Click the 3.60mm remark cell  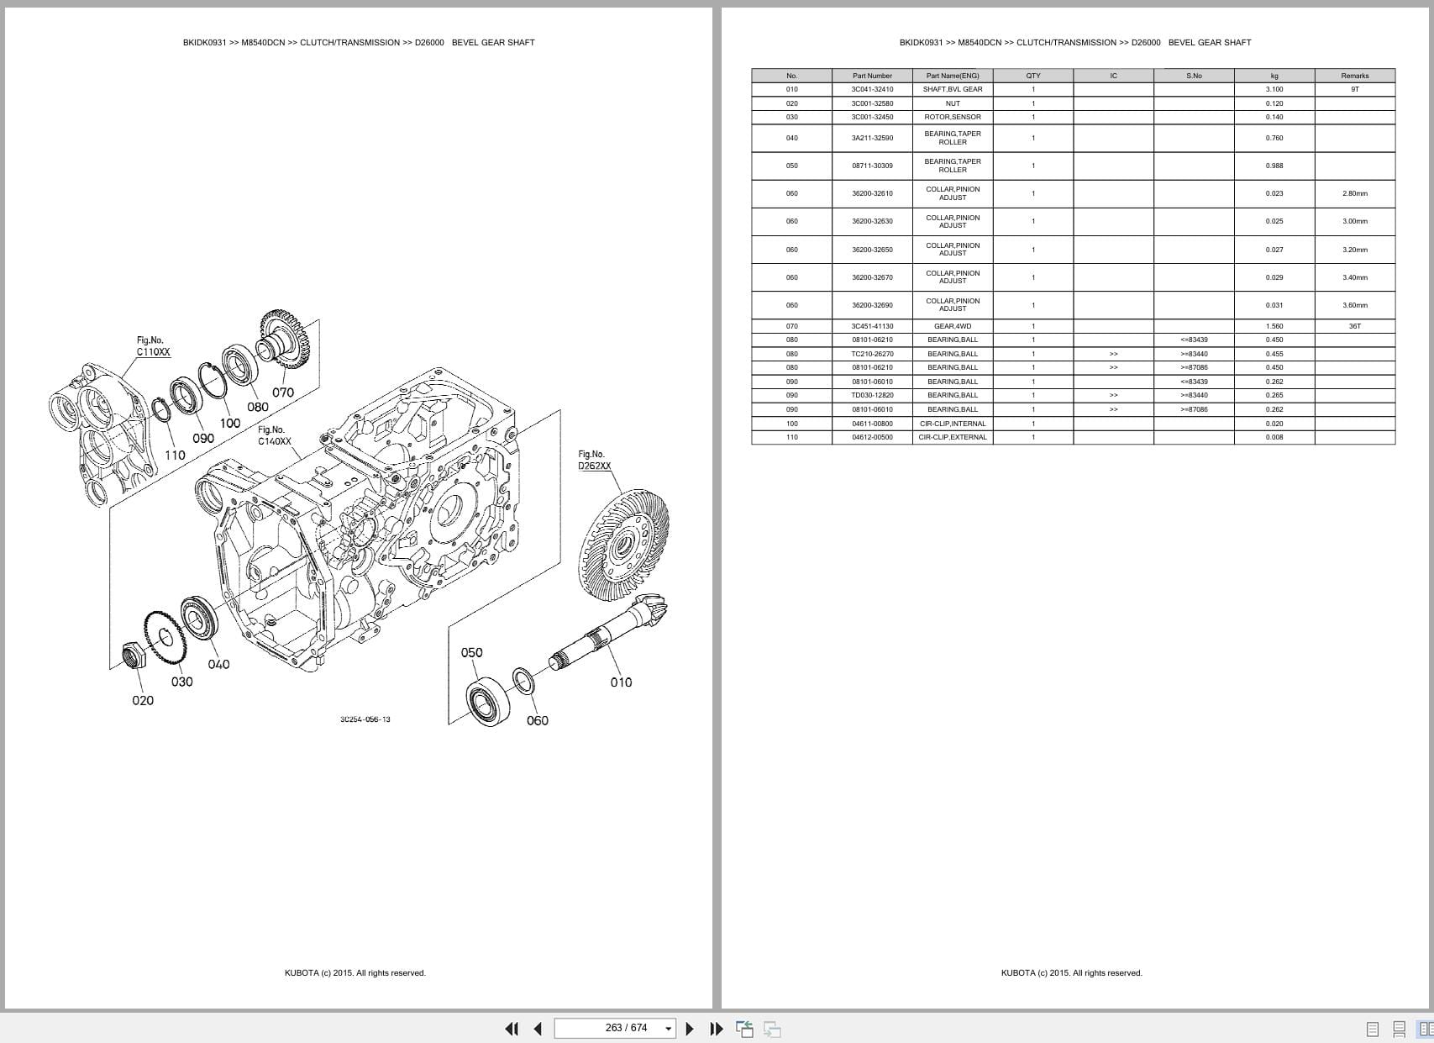(x=1354, y=305)
